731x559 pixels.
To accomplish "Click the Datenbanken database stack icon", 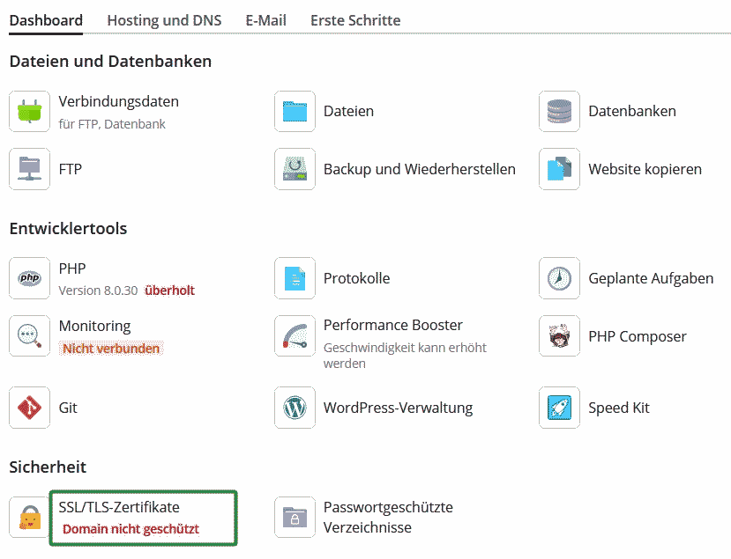I will click(559, 112).
